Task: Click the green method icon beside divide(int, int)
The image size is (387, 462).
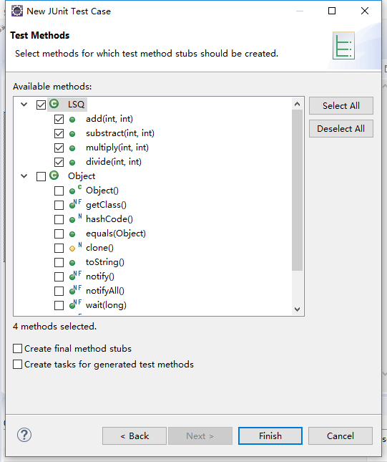Action: (x=72, y=163)
